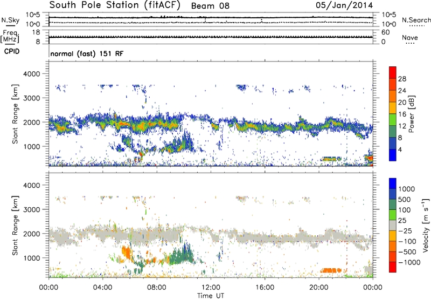Click the 28 tick on Power scale

tap(402, 79)
